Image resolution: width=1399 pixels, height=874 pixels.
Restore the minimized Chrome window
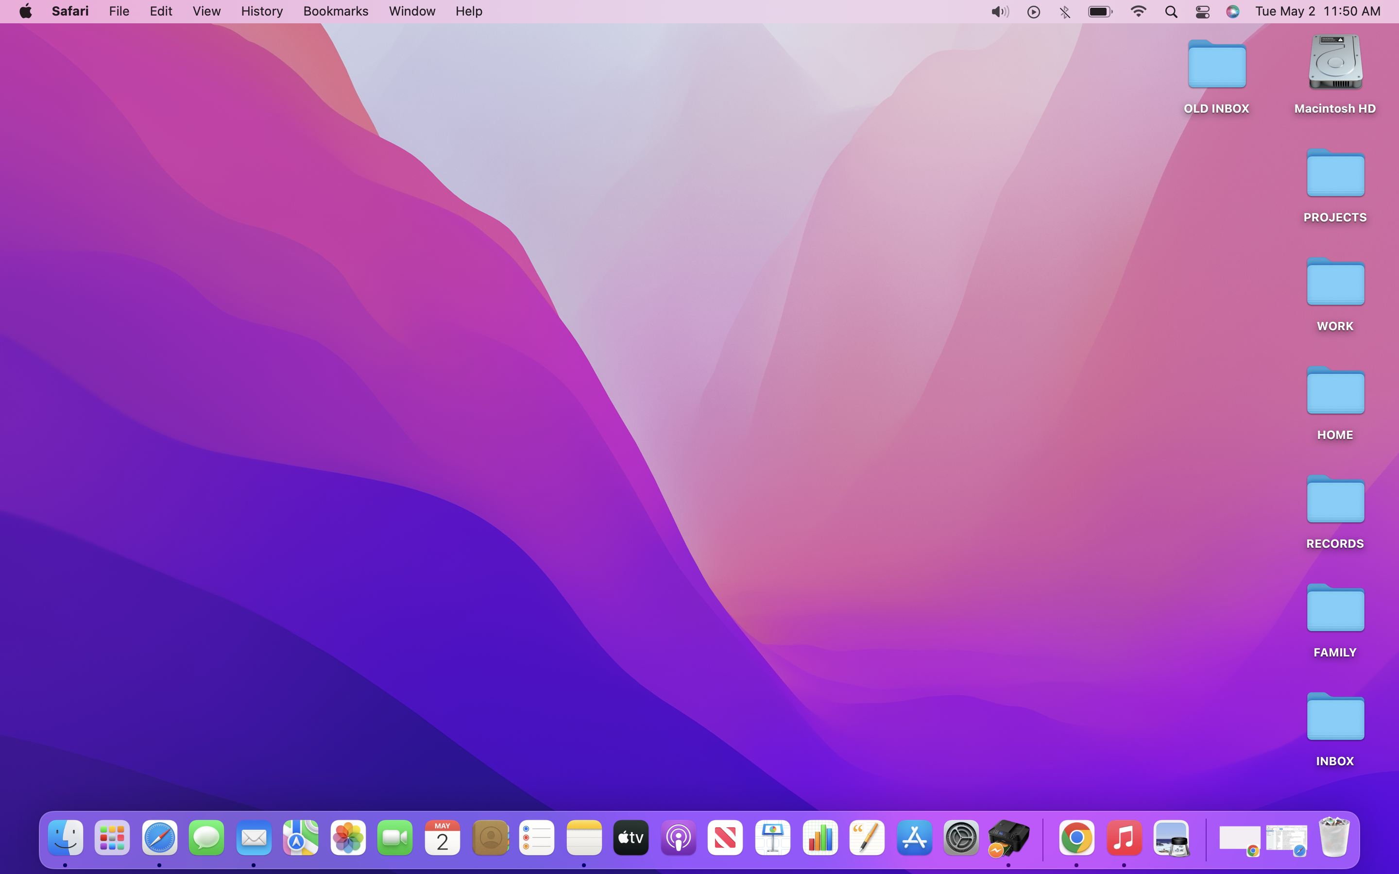pos(1240,840)
